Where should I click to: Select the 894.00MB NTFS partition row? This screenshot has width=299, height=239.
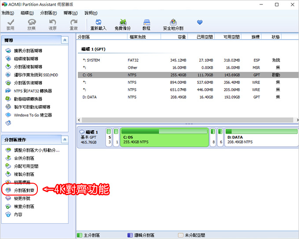pyautogui.click(x=188, y=82)
